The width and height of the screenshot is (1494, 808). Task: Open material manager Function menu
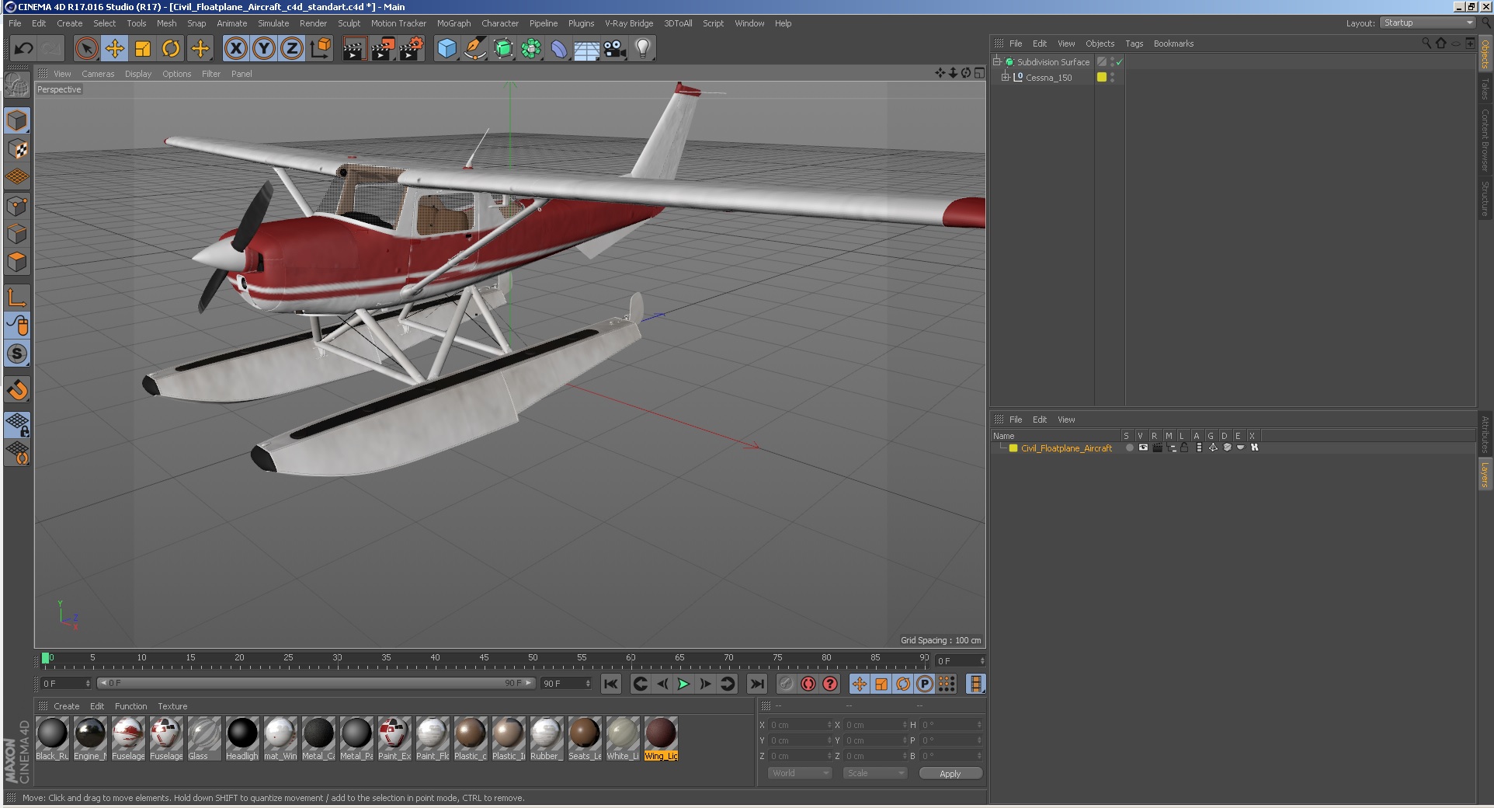pyautogui.click(x=130, y=706)
